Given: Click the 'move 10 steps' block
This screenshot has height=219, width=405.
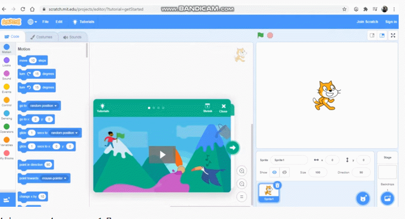Looking at the screenshot, I should pos(33,61).
